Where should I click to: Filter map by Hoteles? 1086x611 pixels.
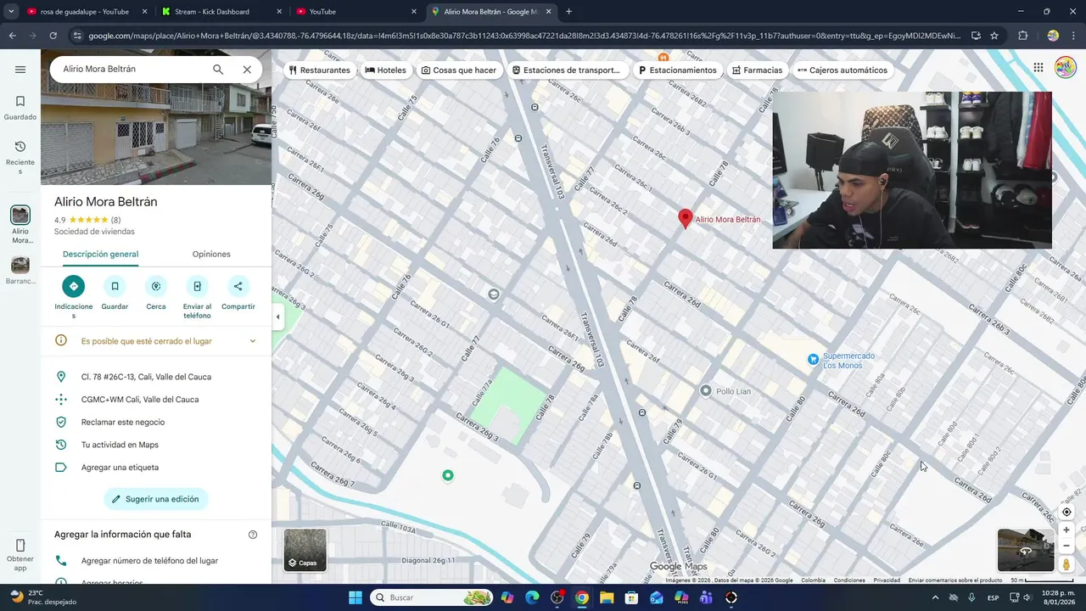pos(385,70)
